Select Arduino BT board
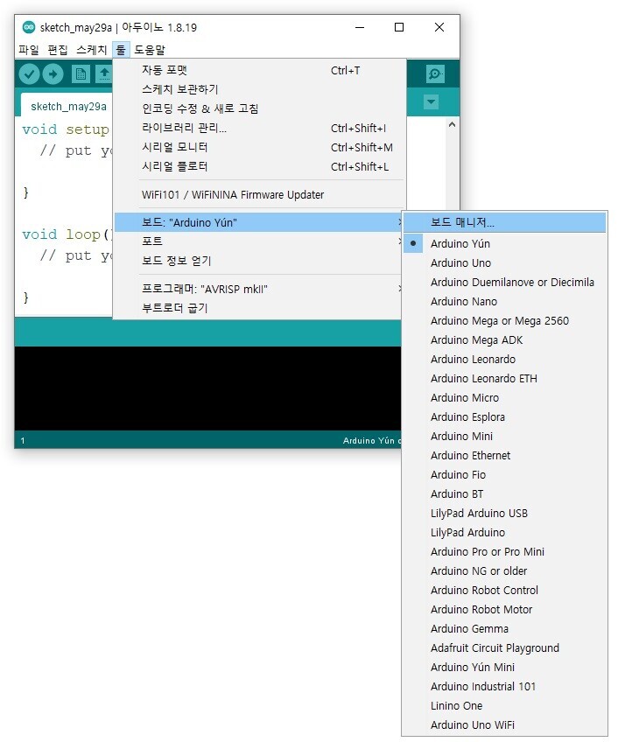This screenshot has width=625, height=742. click(505, 494)
